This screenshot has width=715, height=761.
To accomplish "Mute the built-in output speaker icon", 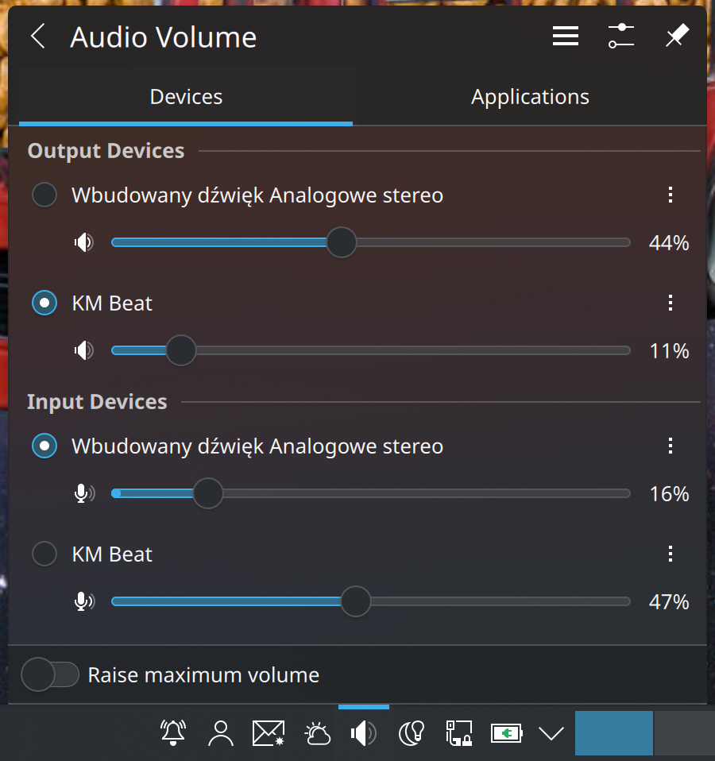I will coord(83,242).
